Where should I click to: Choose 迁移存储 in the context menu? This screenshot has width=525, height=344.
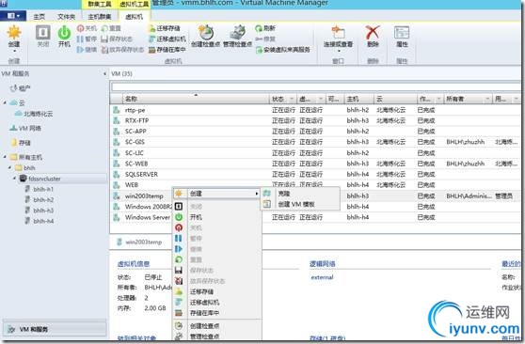216,291
